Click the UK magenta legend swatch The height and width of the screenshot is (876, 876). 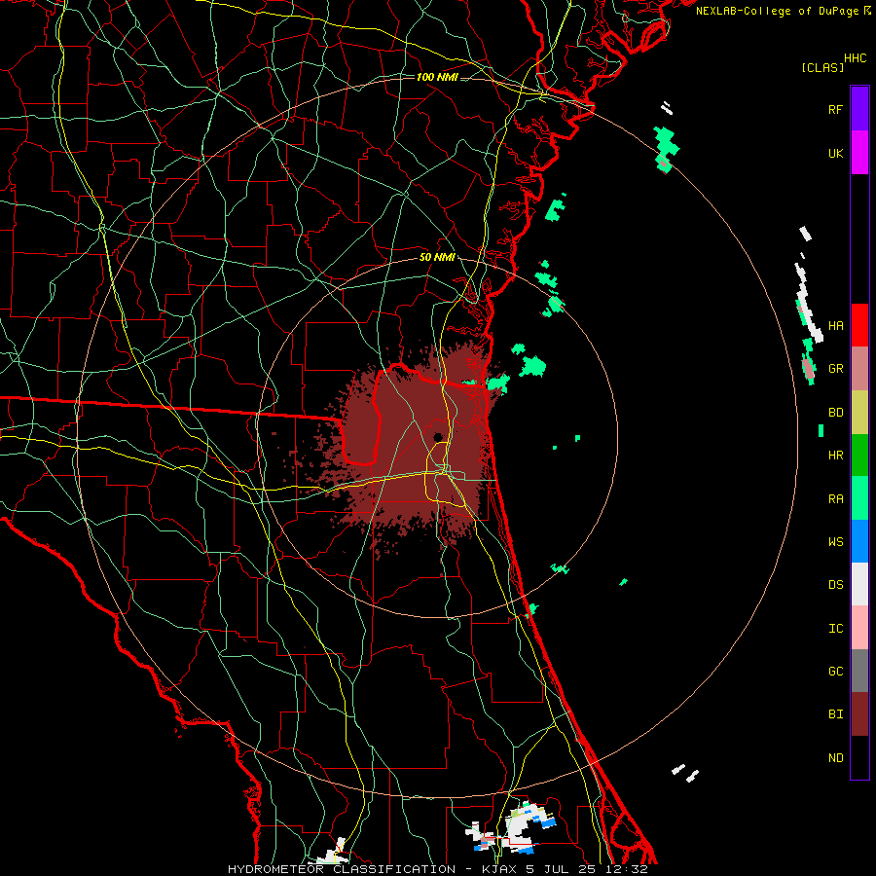(x=859, y=153)
